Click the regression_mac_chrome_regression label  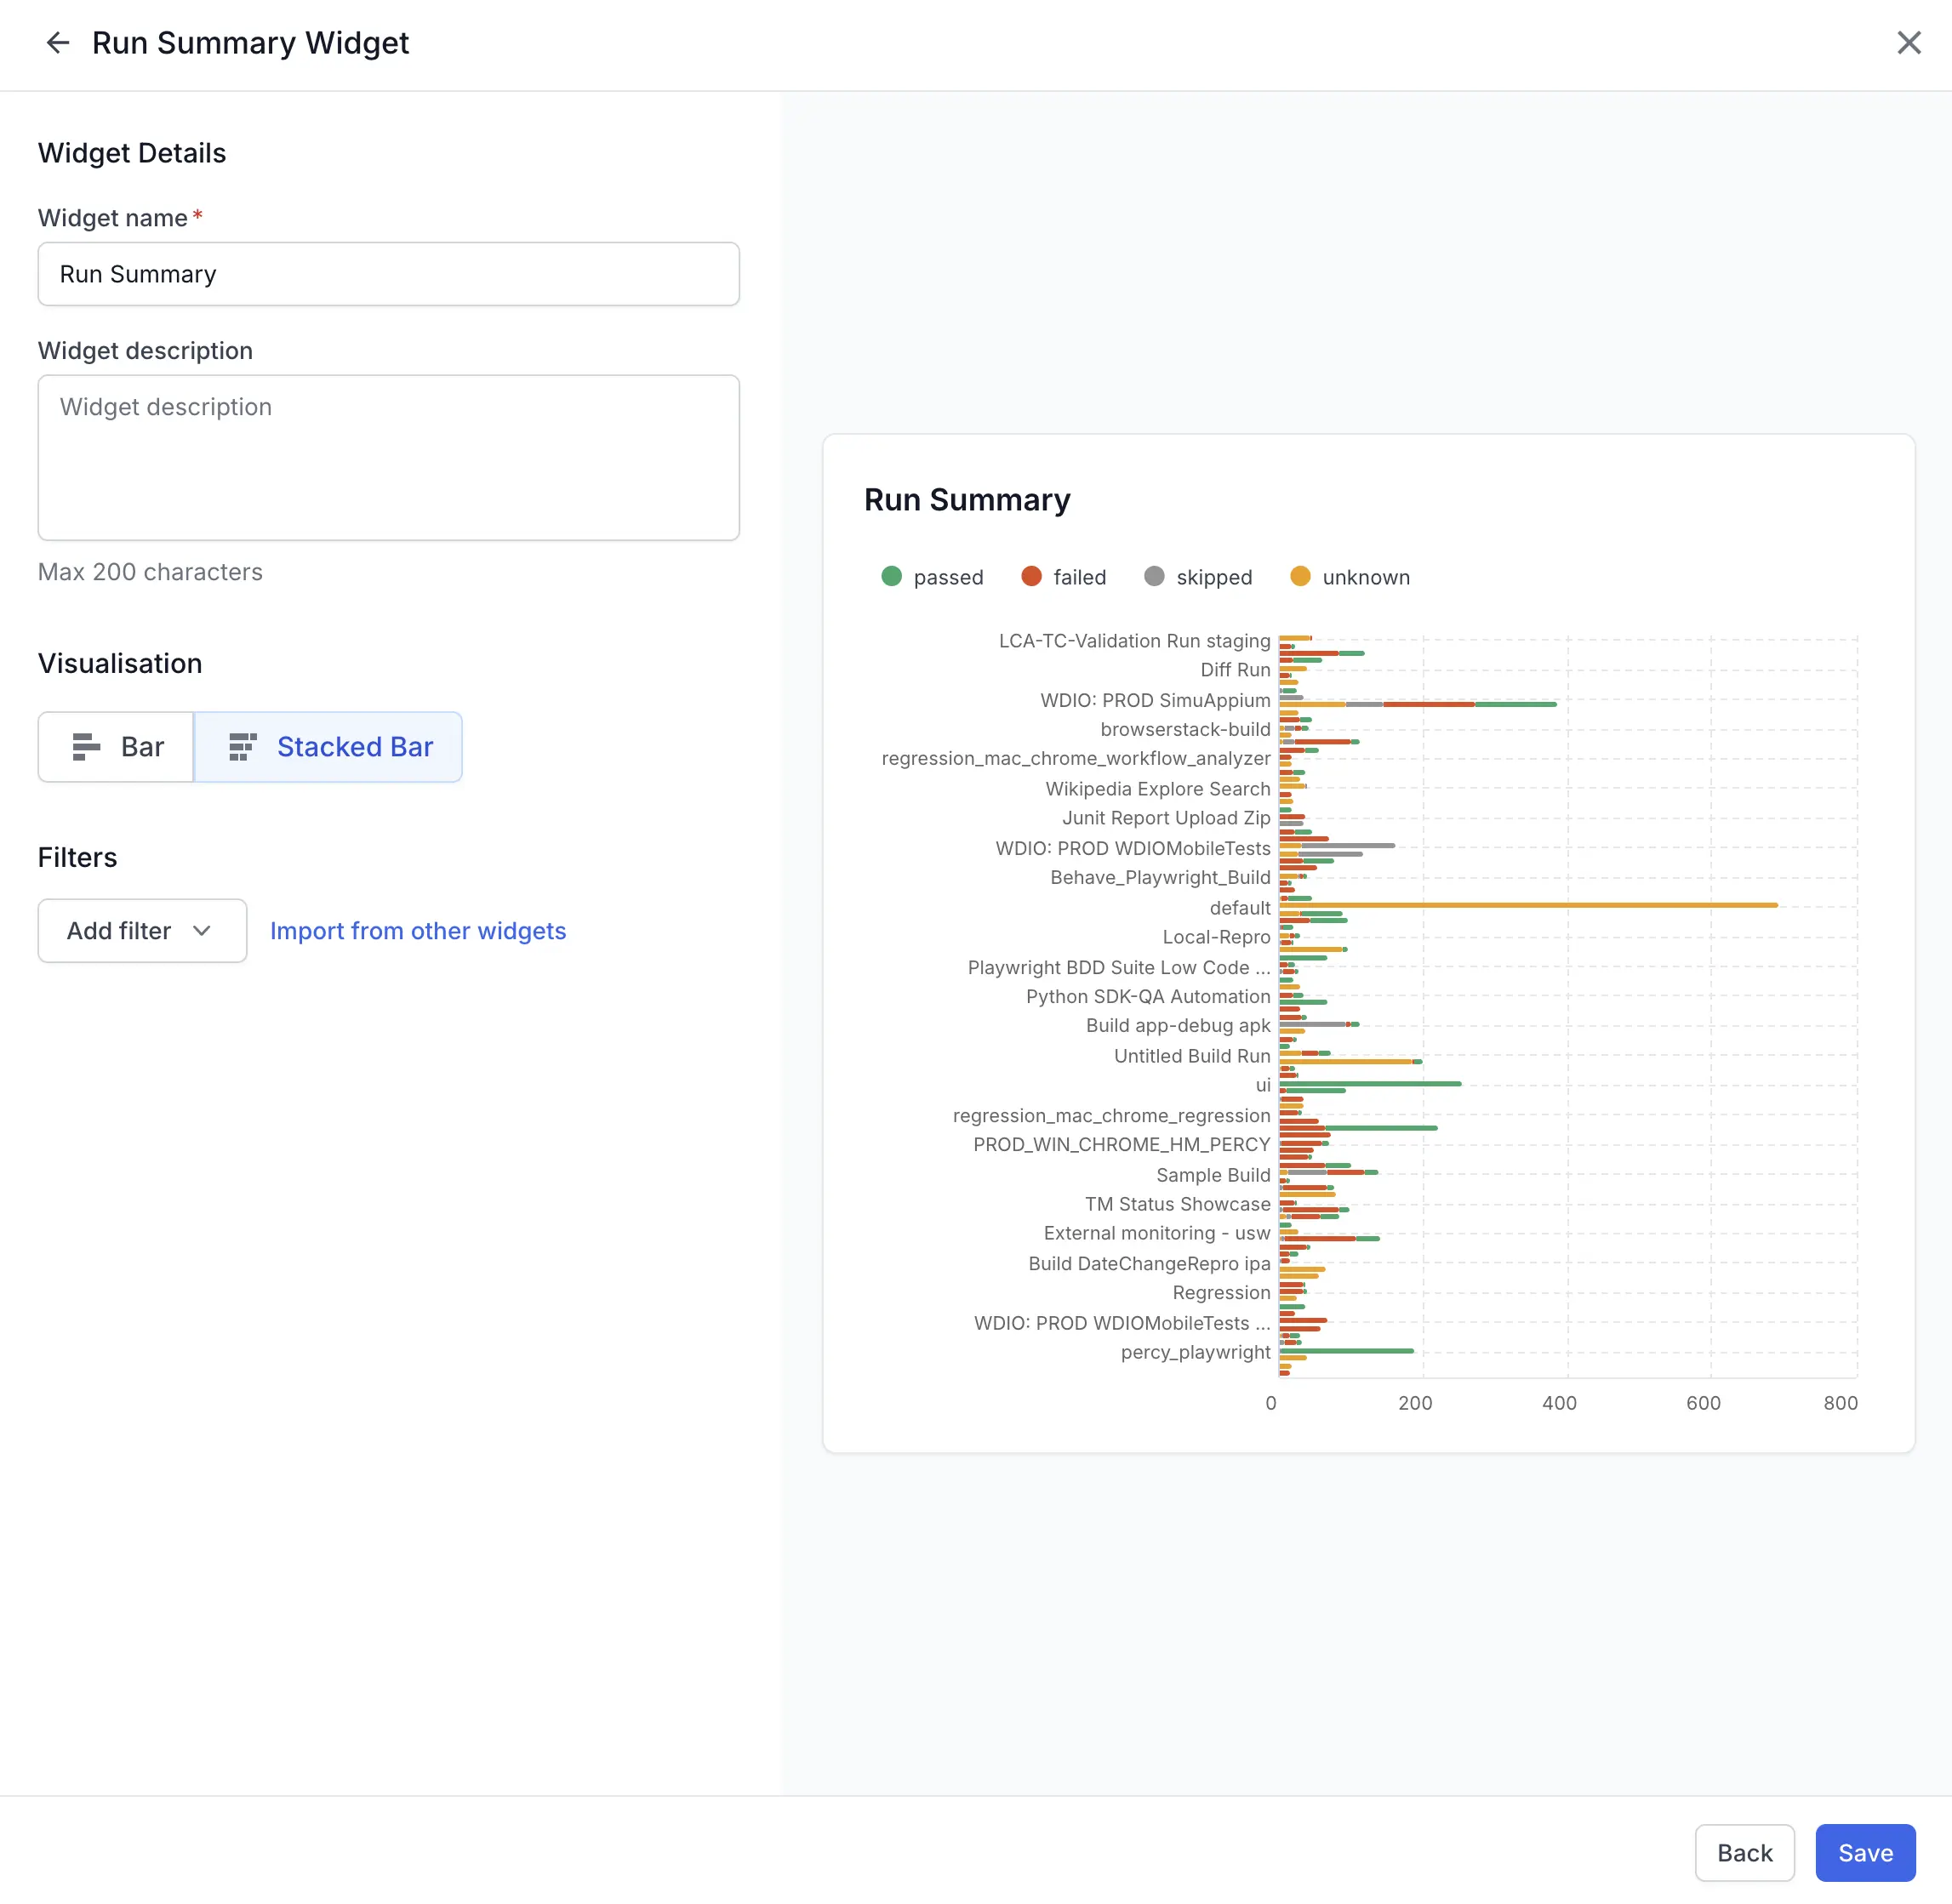(x=1111, y=1116)
